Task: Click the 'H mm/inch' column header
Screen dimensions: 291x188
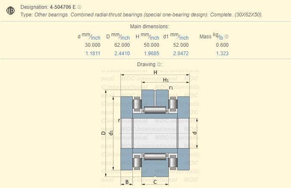Action: pyautogui.click(x=147, y=36)
